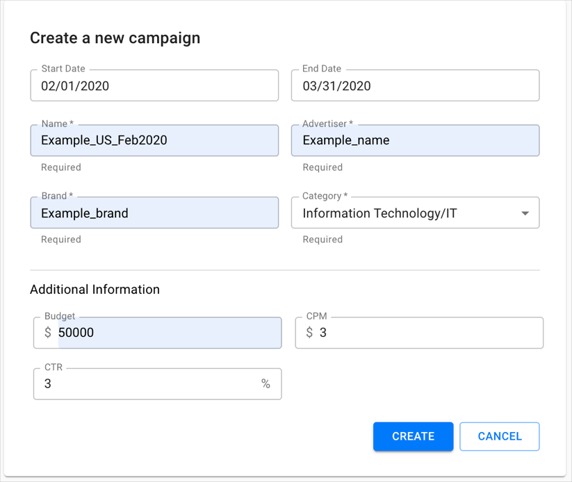Click the Required hint under the Name field

click(61, 167)
